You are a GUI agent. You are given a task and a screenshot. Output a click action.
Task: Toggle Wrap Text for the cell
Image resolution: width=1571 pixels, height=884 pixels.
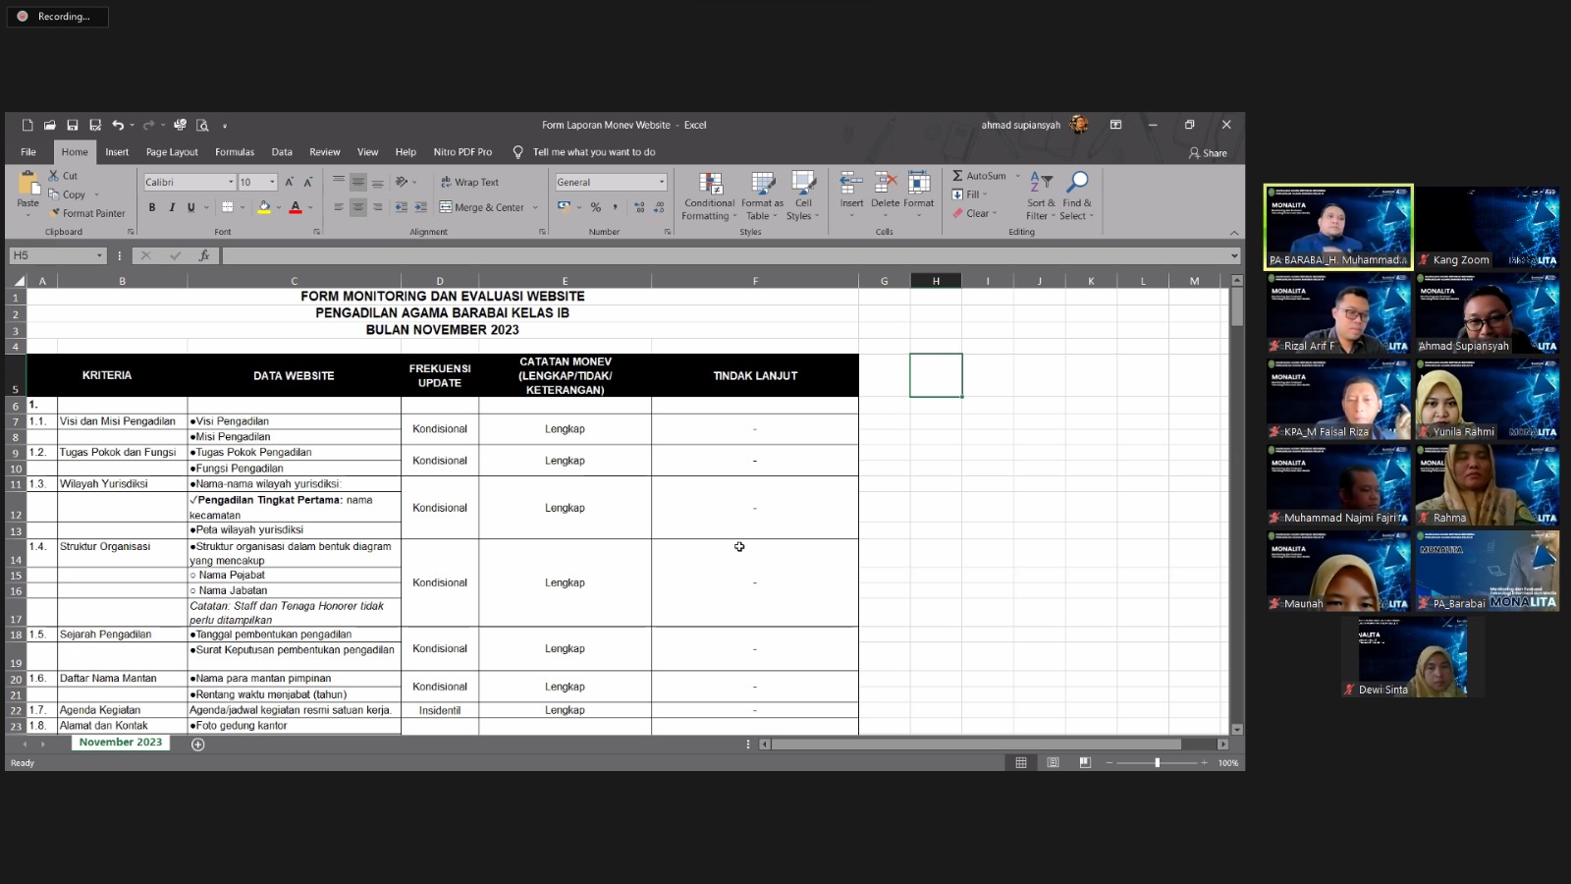(470, 182)
